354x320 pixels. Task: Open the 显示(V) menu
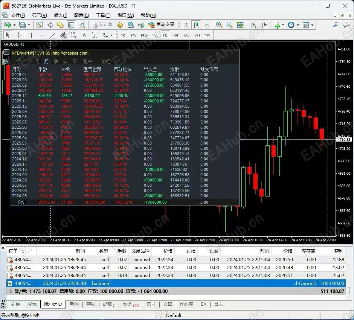pos(39,15)
